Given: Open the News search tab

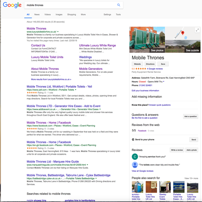Looking at the screenshot, I should [x=37, y=15].
